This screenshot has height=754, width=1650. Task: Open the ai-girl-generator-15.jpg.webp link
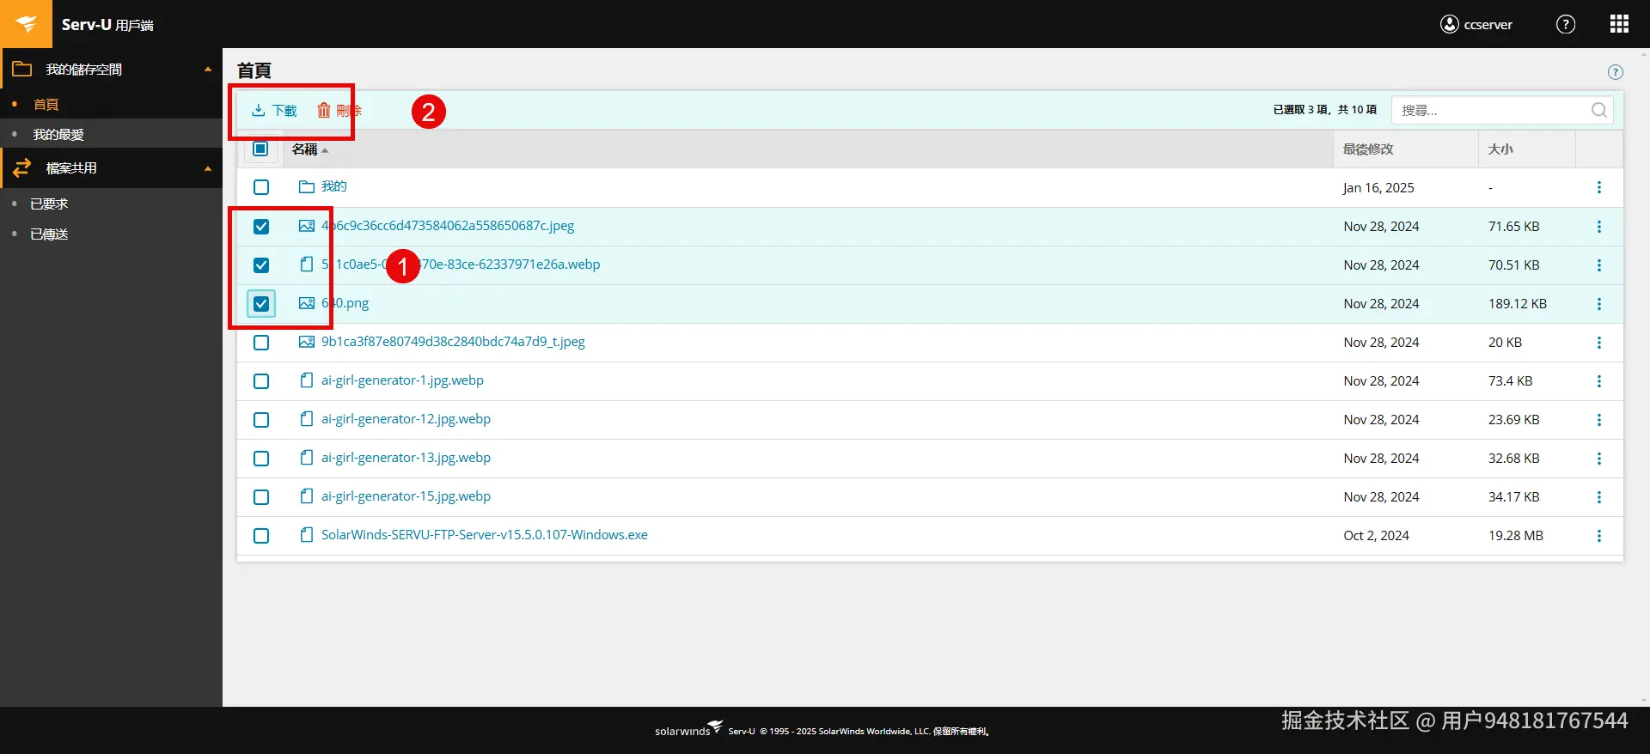(406, 496)
